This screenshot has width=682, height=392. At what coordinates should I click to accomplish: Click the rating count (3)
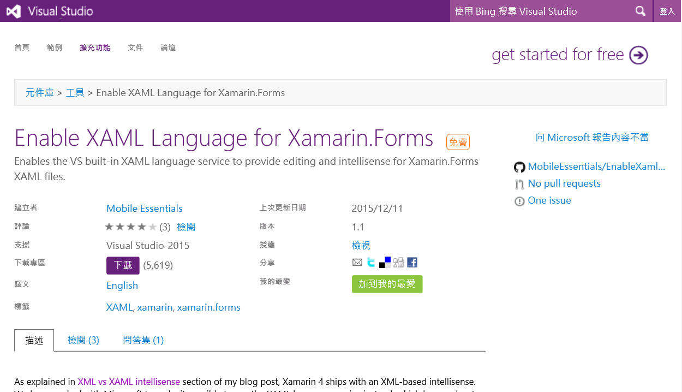pos(165,227)
